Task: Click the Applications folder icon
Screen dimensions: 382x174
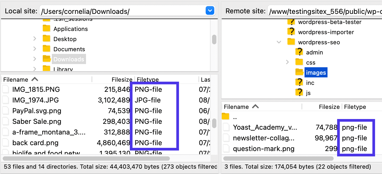Action: pyautogui.click(x=46, y=29)
